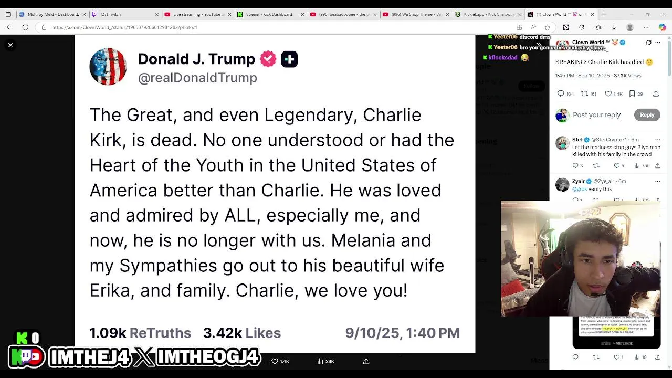Click the Reply button

coord(647,115)
